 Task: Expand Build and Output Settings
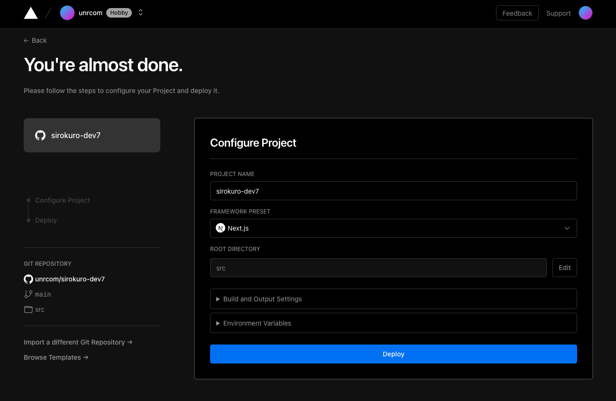coord(394,299)
